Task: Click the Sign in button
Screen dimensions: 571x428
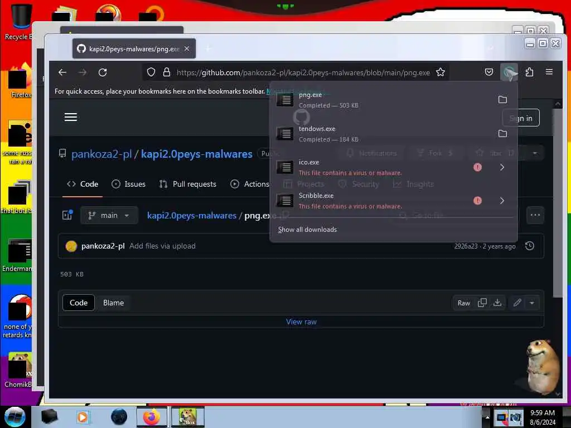Action: [521, 118]
